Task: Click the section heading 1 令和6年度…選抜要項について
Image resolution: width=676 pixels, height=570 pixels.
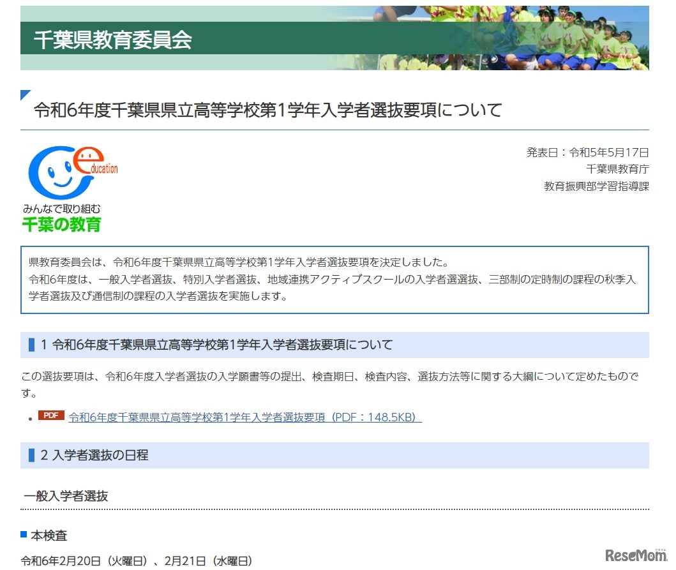Action: tap(334, 345)
